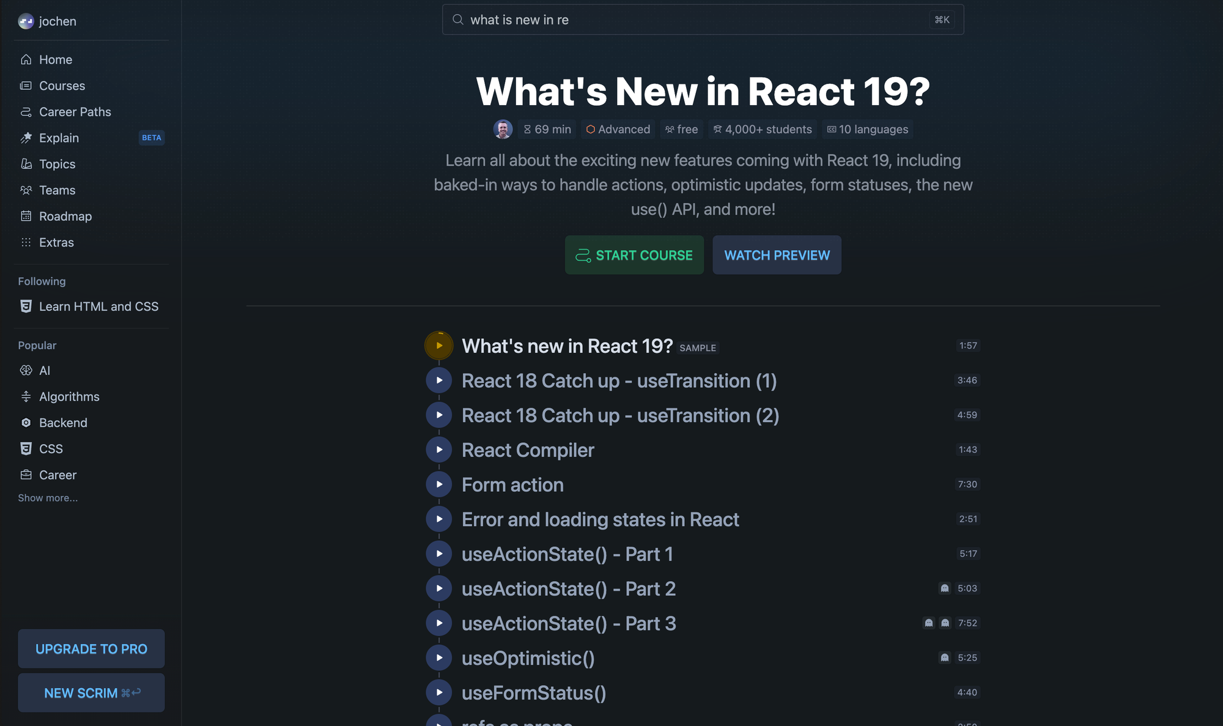Click the Topics icon in sidebar
Viewport: 1223px width, 726px height.
pyautogui.click(x=26, y=164)
